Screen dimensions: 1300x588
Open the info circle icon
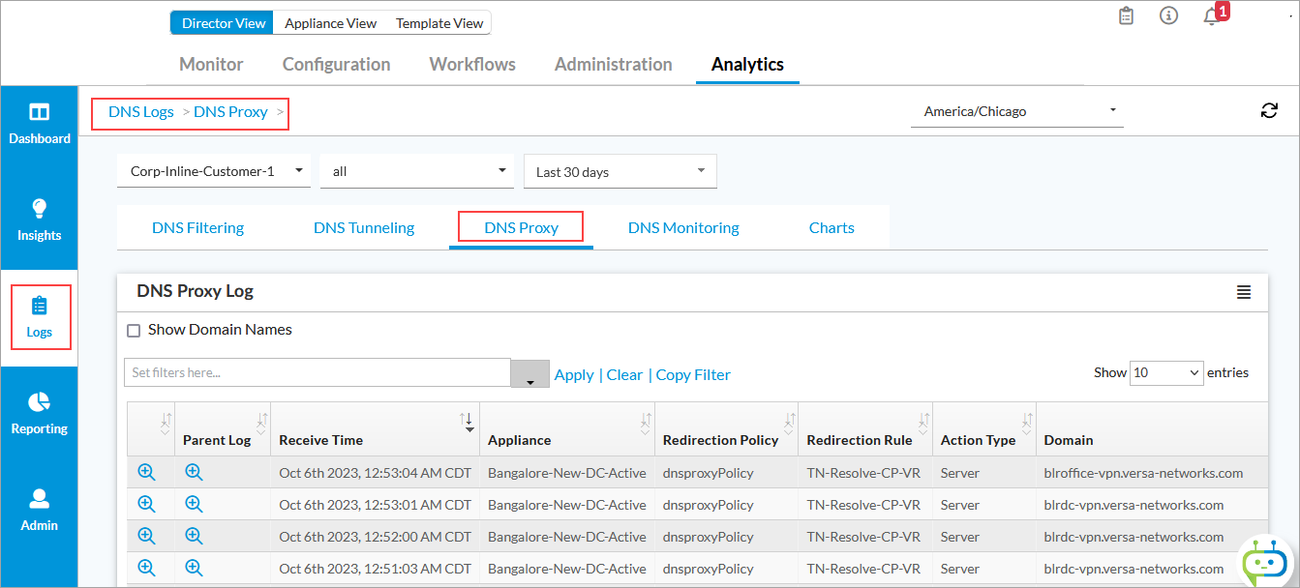[1168, 16]
